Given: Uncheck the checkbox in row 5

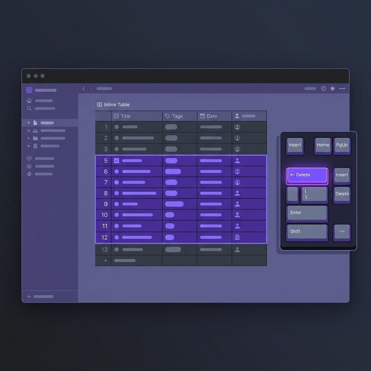Looking at the screenshot, I should (116, 161).
